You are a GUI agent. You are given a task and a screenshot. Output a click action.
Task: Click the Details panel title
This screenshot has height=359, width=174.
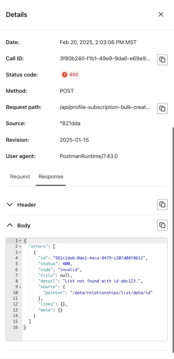point(17,15)
